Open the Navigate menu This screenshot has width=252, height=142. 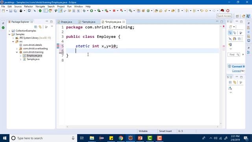[x=40, y=6]
